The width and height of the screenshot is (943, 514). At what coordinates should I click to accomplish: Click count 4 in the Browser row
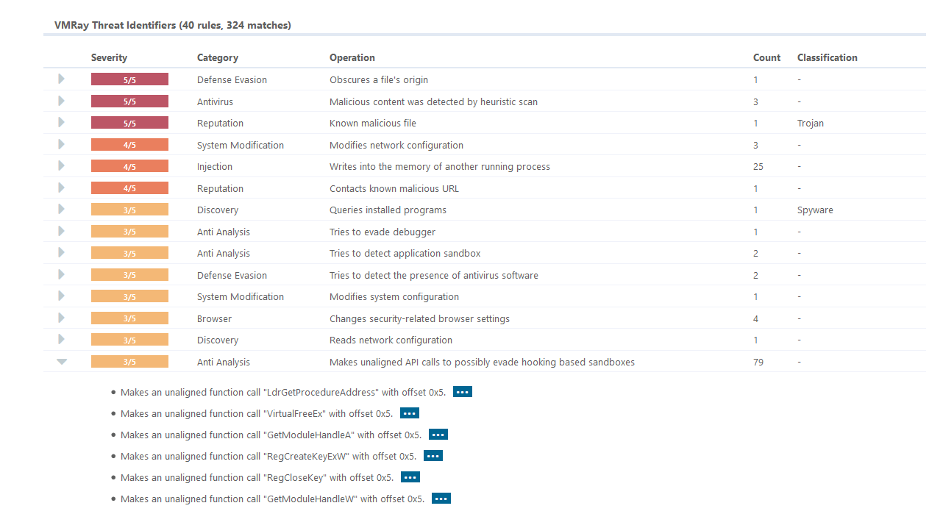click(755, 318)
